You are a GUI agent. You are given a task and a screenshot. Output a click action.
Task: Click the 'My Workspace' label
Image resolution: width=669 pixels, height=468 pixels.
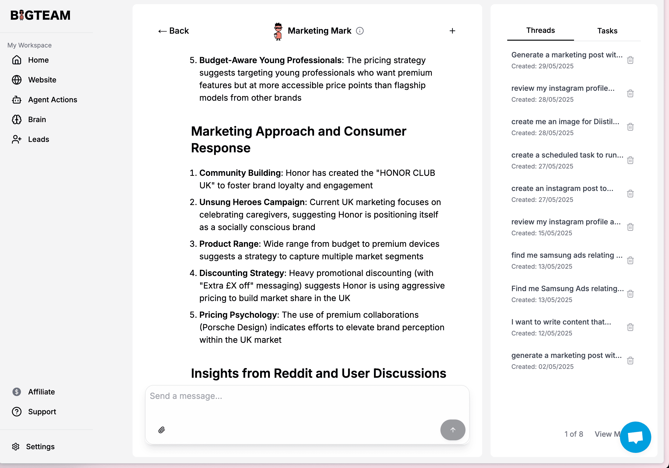29,45
